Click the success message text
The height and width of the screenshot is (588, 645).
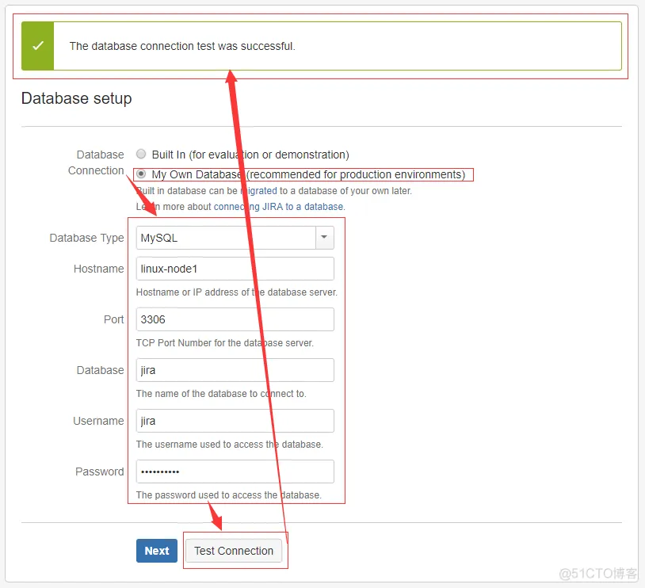(182, 46)
